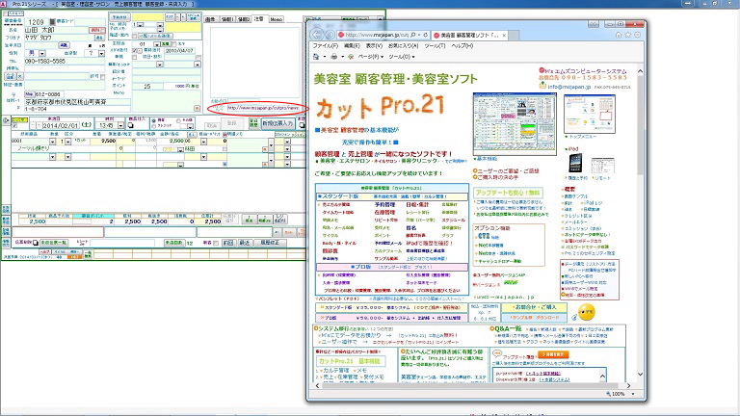Click the red icon beside 明細メモ header

pyautogui.click(x=225, y=135)
